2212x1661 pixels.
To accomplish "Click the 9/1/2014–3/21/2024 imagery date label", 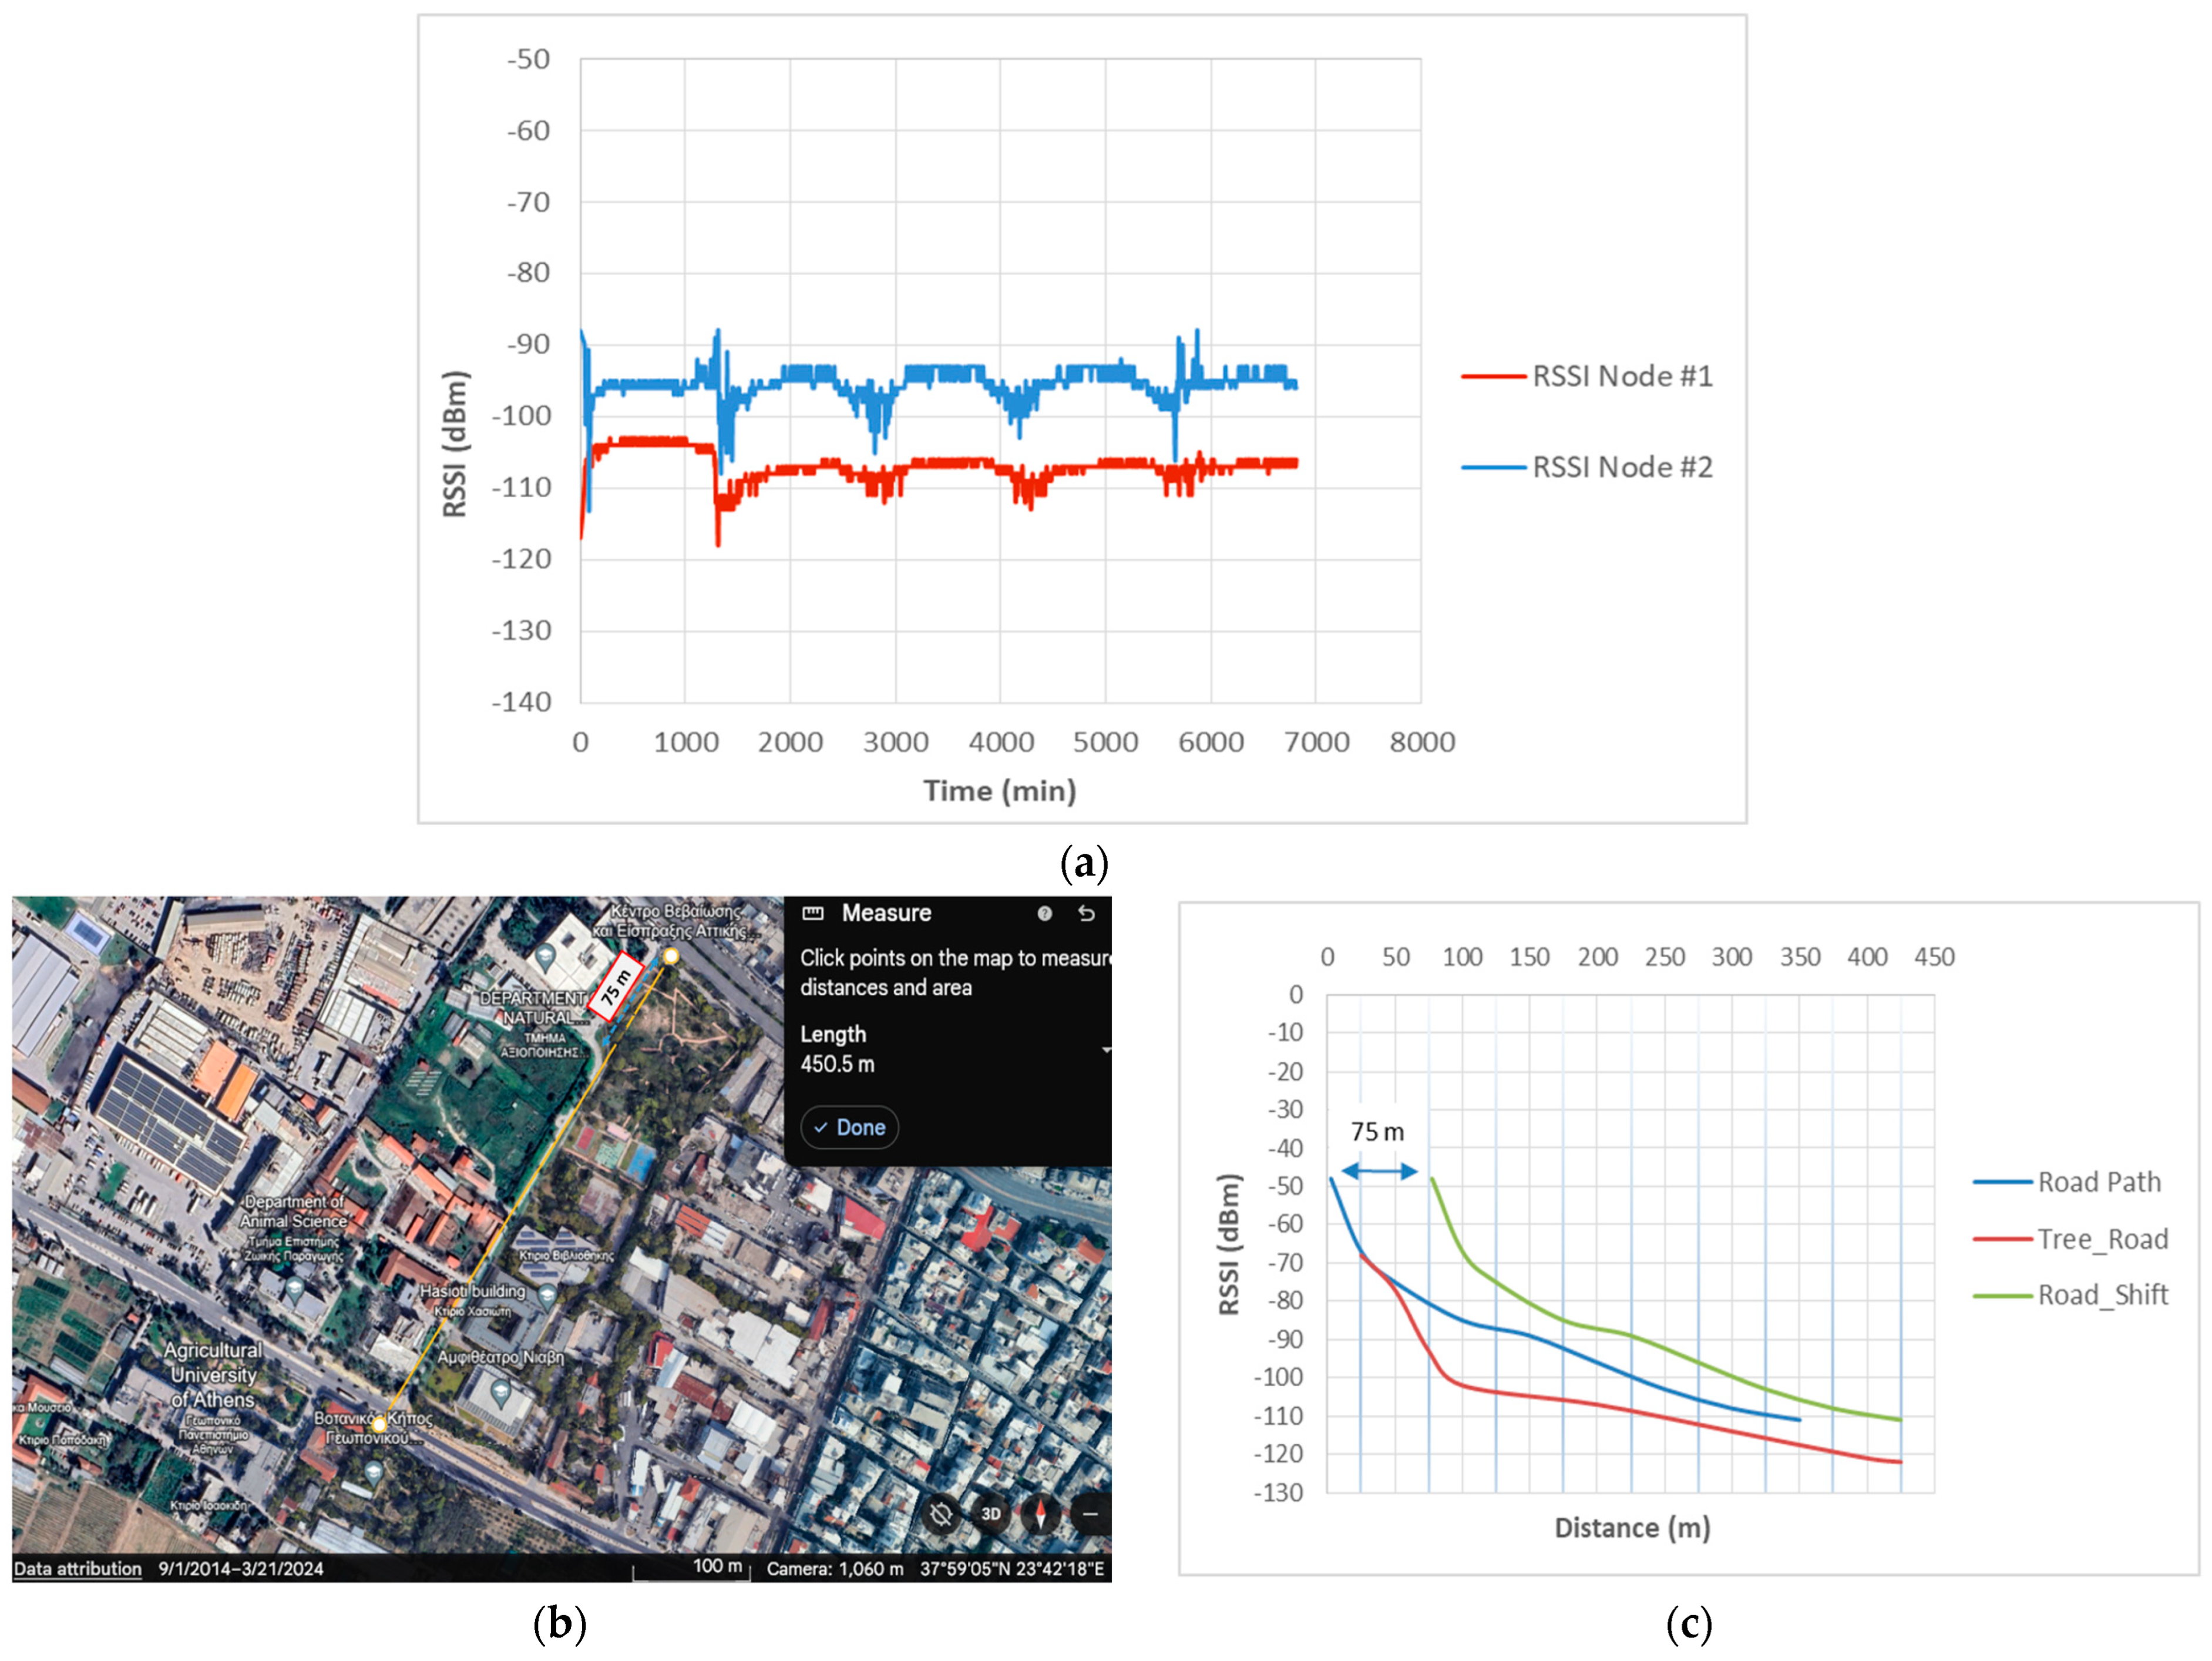I will click(241, 1568).
